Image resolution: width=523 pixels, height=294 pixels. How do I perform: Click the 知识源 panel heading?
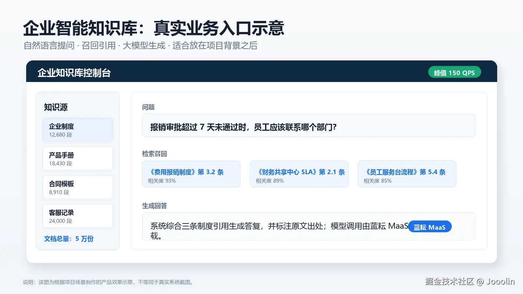(56, 107)
